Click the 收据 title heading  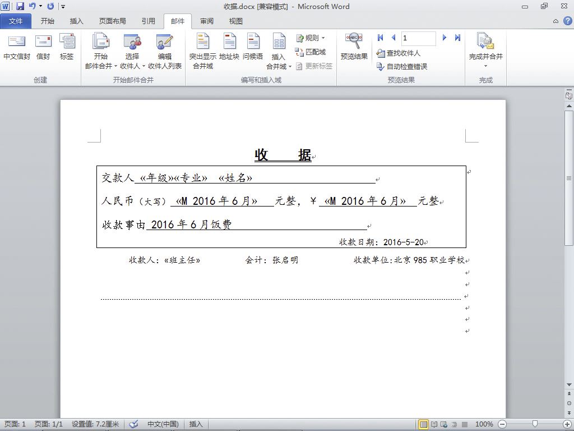[283, 155]
